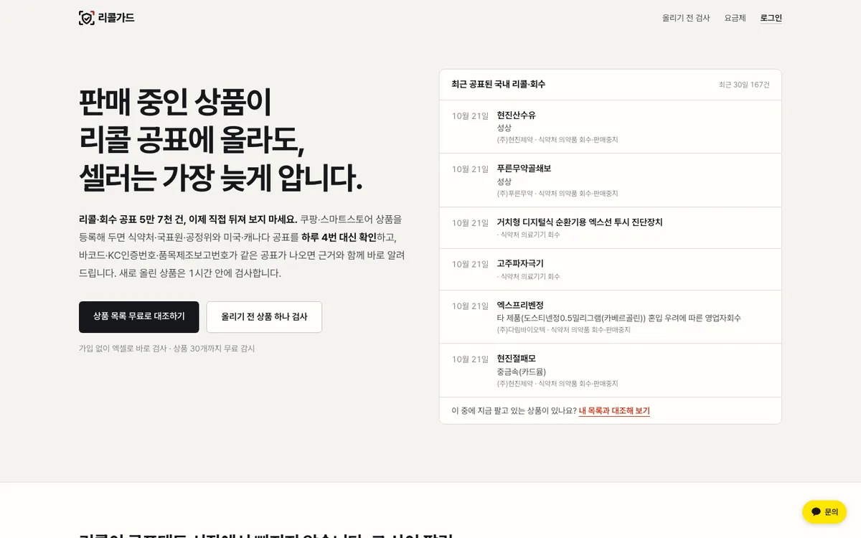Open the 요금제 pricing nav link
Viewport: 861px width, 538px height.
tap(735, 18)
